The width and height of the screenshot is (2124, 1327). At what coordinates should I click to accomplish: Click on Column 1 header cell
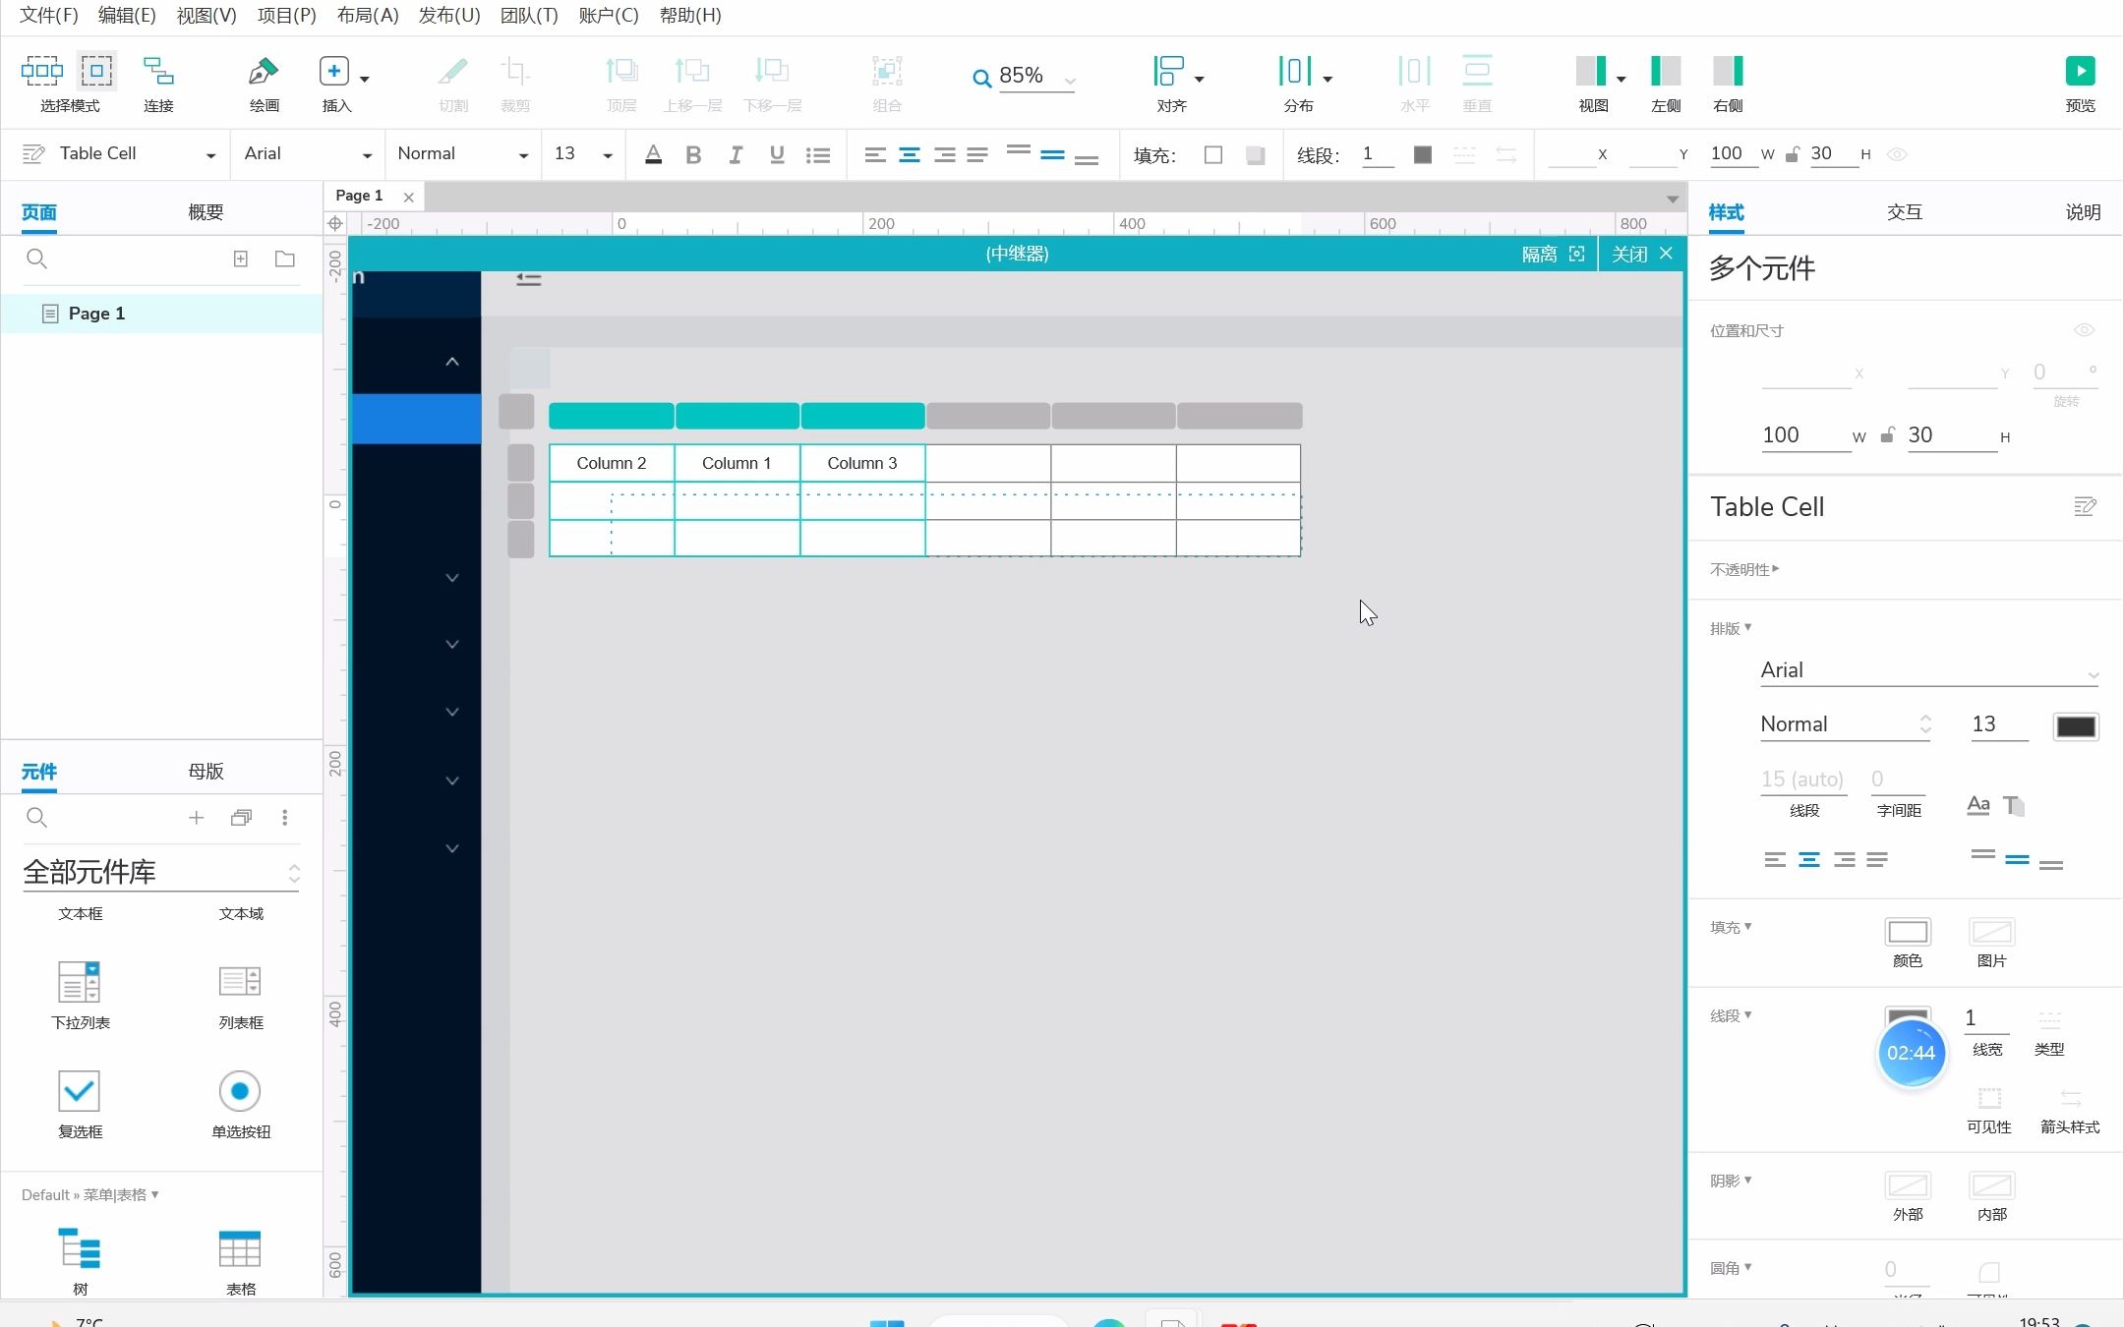coord(737,462)
